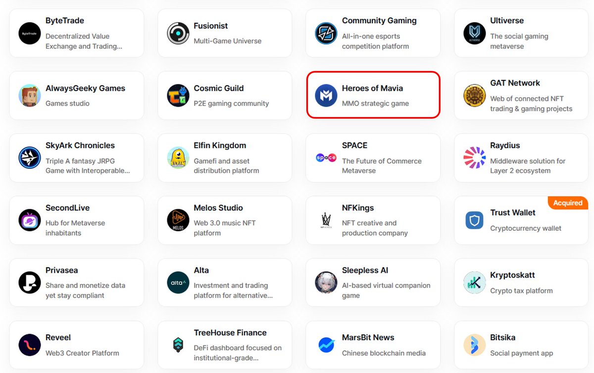Click 'The Future of Commerce Metaverse' text
Image resolution: width=594 pixels, height=373 pixels.
click(382, 166)
